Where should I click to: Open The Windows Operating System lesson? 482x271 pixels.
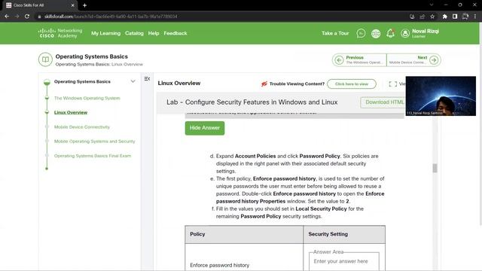[87, 99]
